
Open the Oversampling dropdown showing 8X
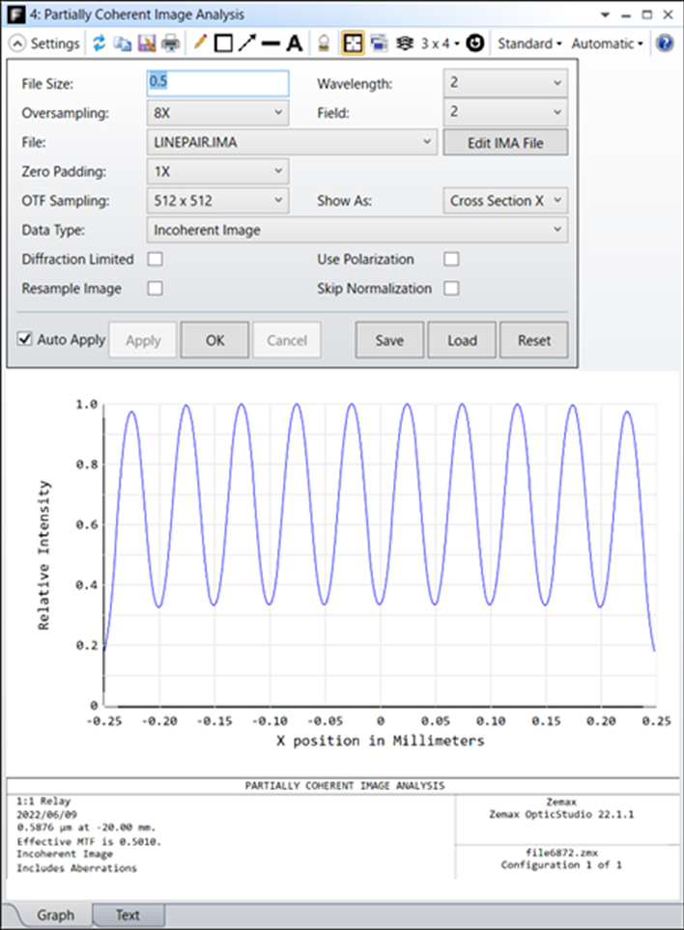click(x=217, y=113)
